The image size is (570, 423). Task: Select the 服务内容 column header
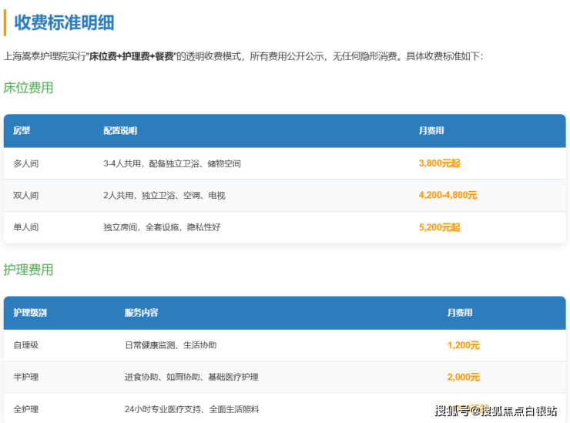click(141, 313)
